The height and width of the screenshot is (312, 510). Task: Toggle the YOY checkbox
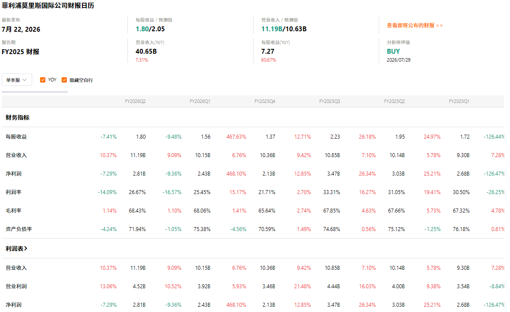[43, 80]
